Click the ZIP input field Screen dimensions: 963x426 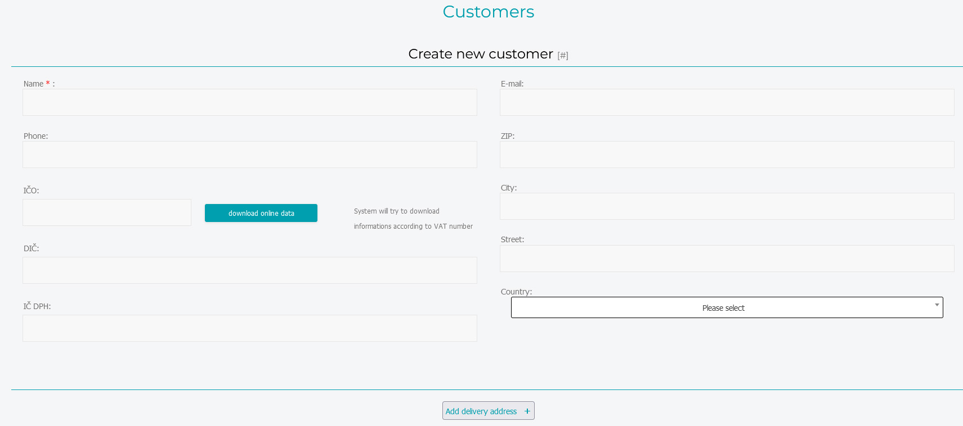(x=727, y=155)
